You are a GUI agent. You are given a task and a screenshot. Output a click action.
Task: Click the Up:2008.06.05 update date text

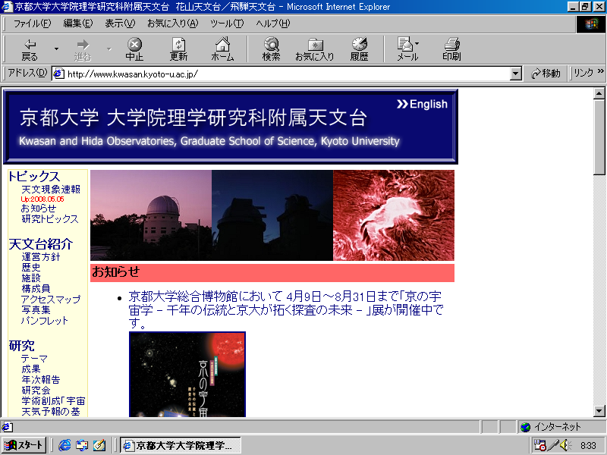pyautogui.click(x=42, y=199)
